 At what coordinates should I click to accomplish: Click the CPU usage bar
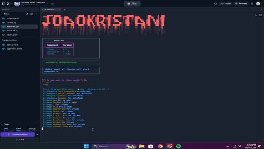(x=9, y=131)
